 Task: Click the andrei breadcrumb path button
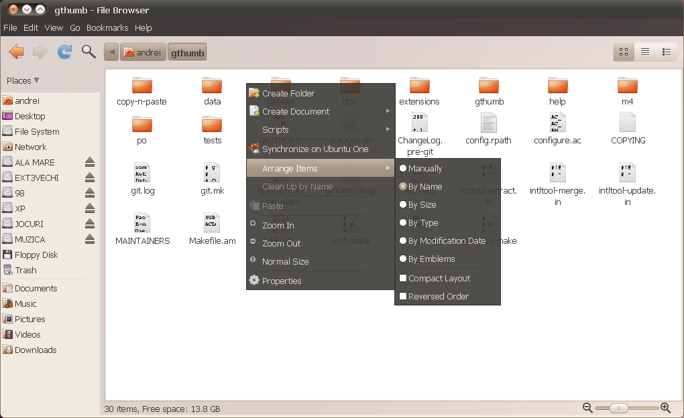pos(143,52)
